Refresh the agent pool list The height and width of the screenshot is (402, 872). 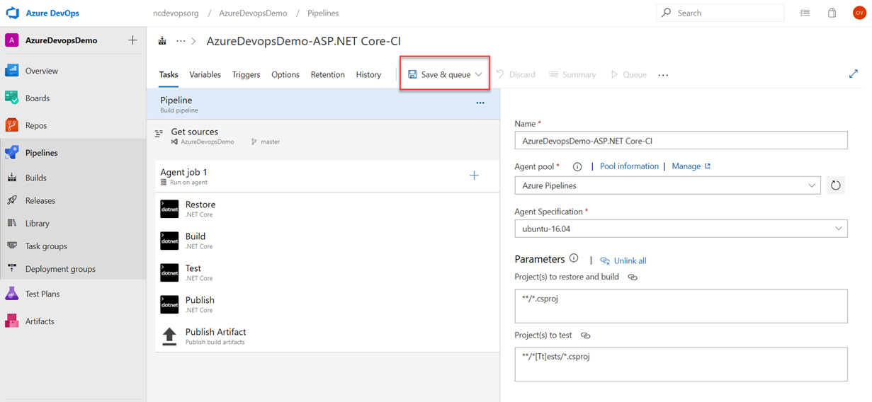coord(836,185)
